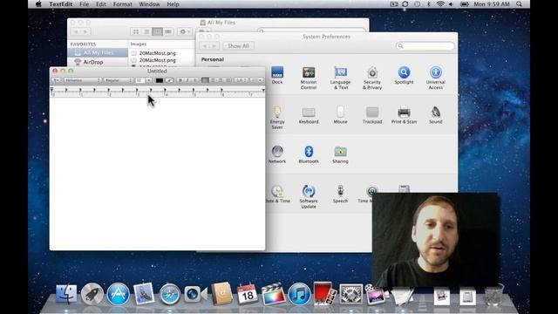Toggle underline in TextEdit toolbar
This screenshot has height=314, width=558.
[x=194, y=80]
